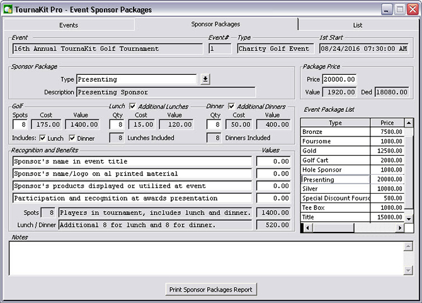Select Gold in Event Package List
The height and width of the screenshot is (303, 422).
pyautogui.click(x=335, y=151)
